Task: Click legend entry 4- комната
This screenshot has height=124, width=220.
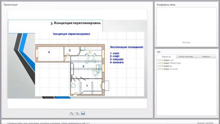Action: (x=117, y=62)
